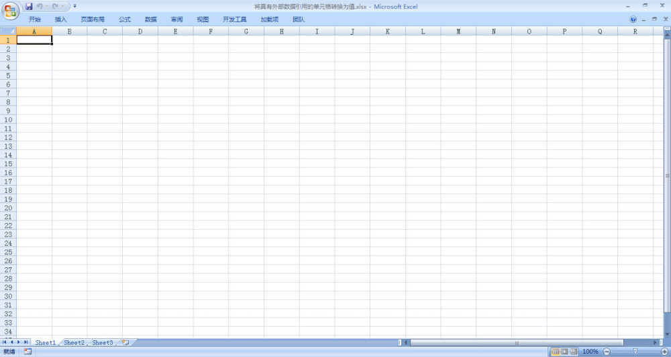The width and height of the screenshot is (671, 357).
Task: Click the macro recording icon in status bar
Action: click(x=28, y=352)
